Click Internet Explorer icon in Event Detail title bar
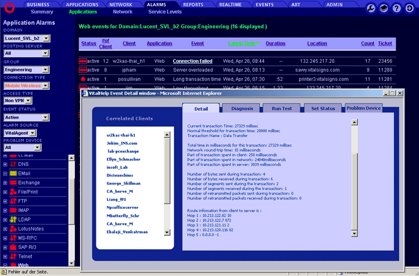This screenshot has height=276, width=419. (85, 93)
